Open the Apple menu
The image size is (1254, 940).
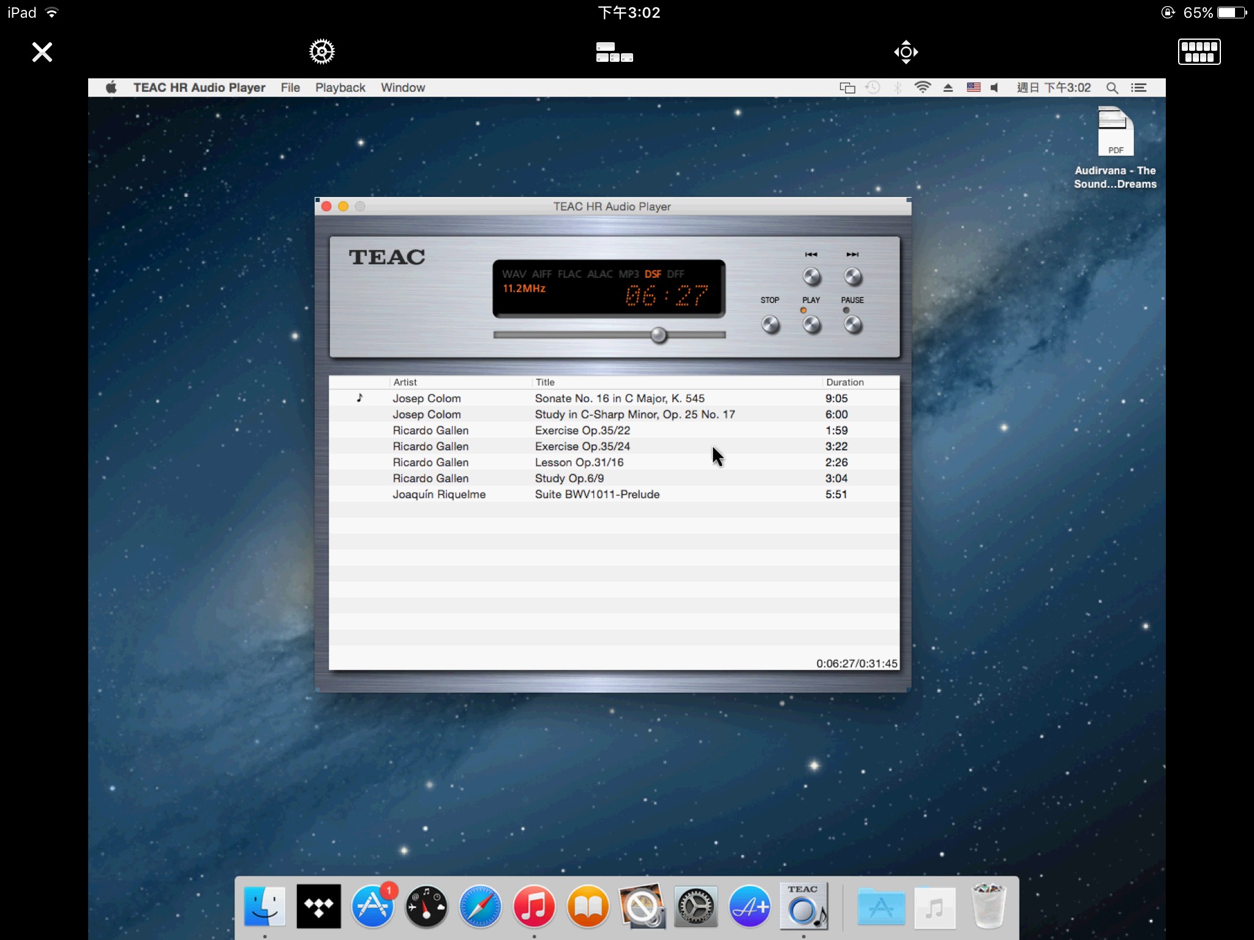pos(111,88)
